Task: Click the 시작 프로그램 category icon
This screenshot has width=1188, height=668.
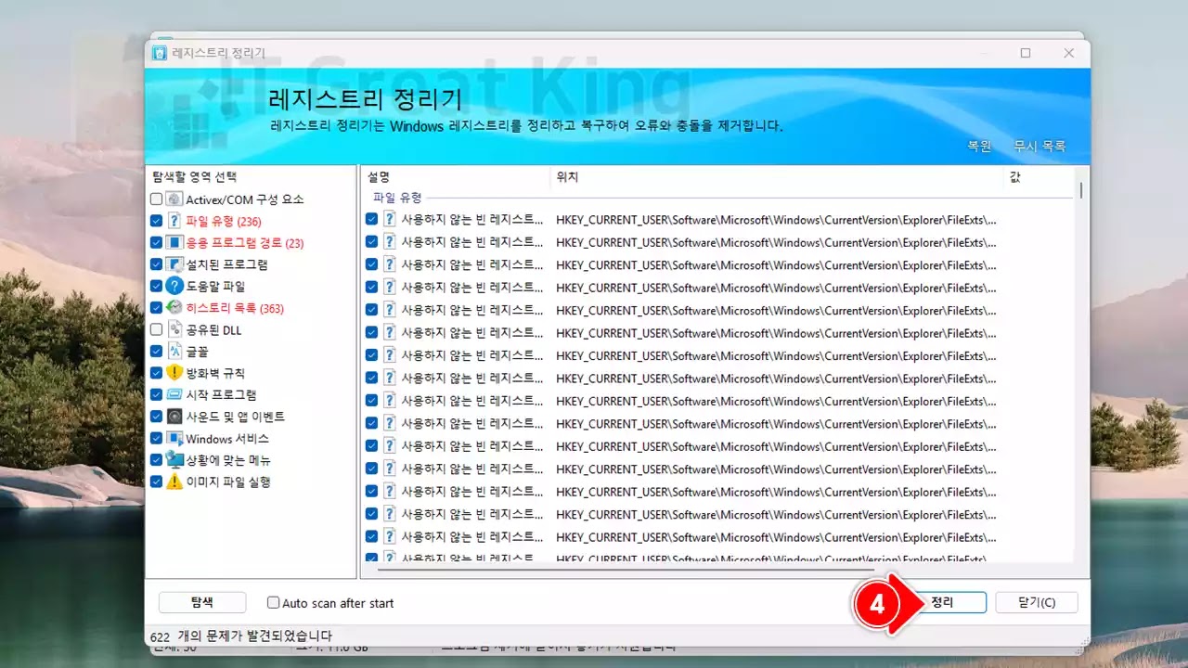Action: (x=174, y=395)
